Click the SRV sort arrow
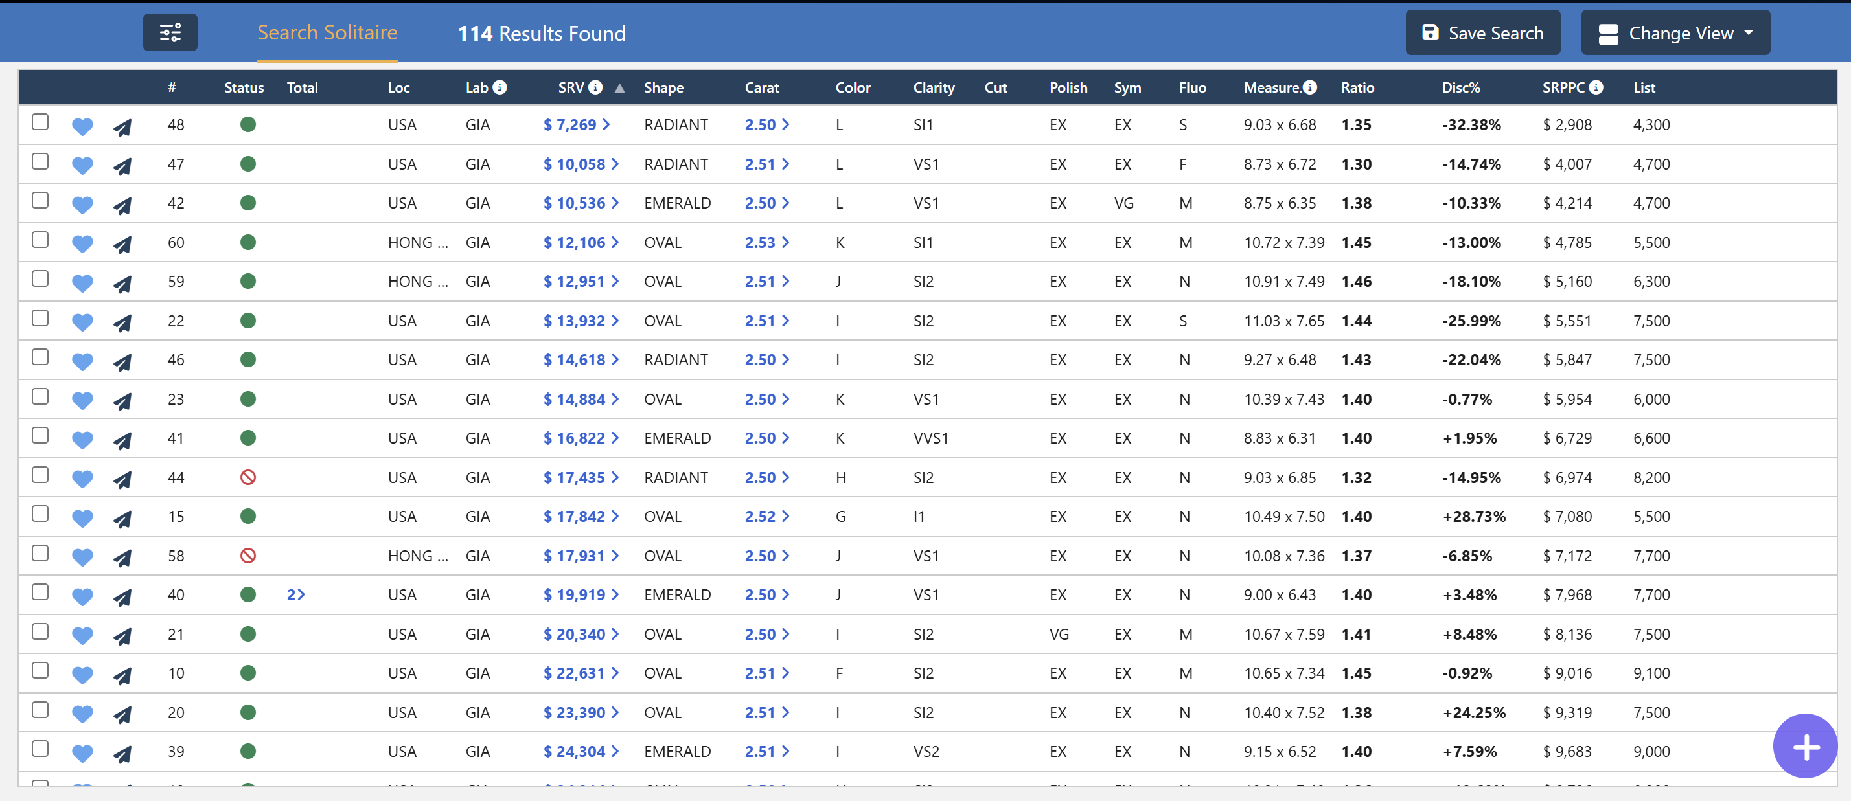 point(619,87)
